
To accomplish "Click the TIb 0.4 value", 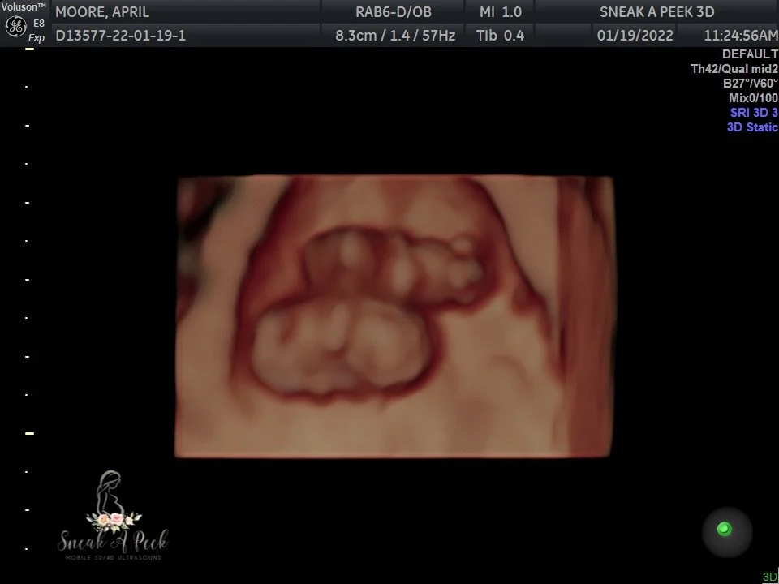I will [500, 36].
